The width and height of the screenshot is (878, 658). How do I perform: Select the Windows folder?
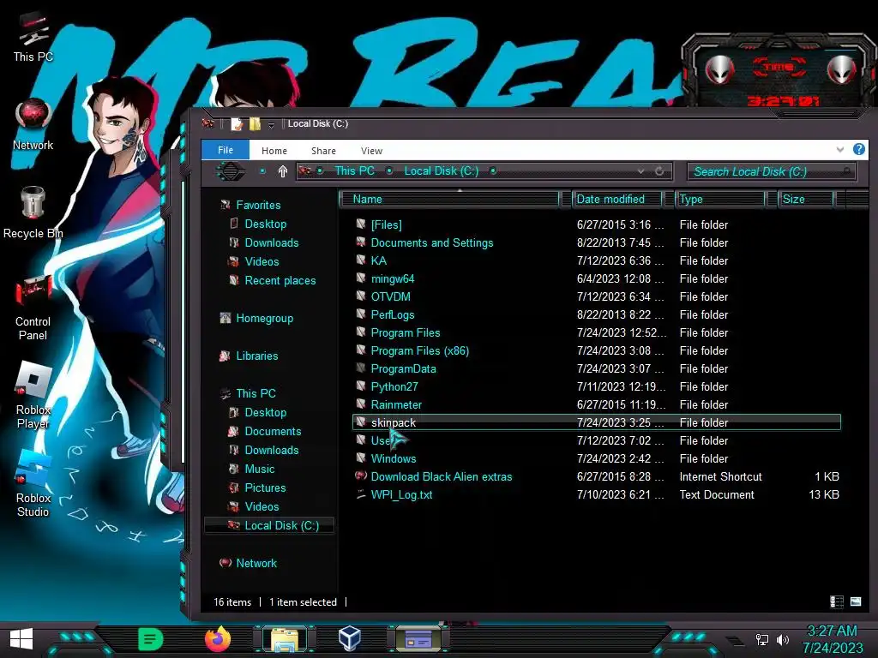[x=393, y=459]
